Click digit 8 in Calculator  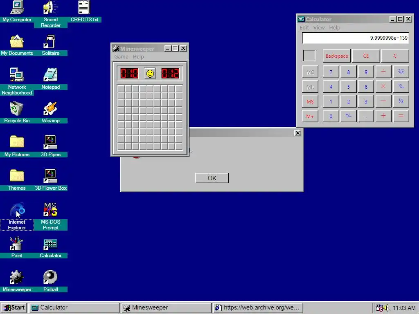tap(349, 72)
